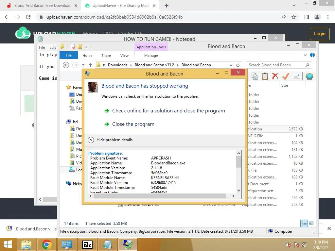335x251 pixels.
Task: Switch to large icons view icon
Action: pos(311,223)
